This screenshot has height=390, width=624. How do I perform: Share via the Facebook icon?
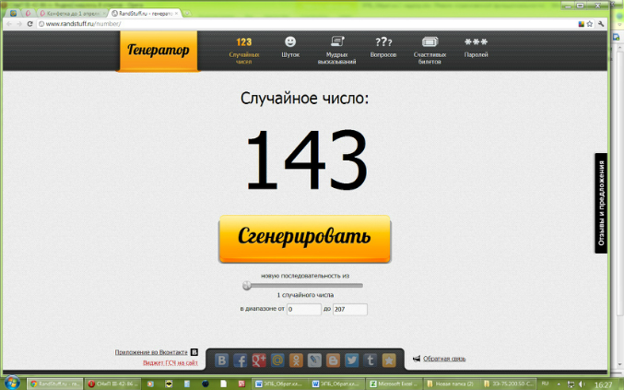click(241, 360)
